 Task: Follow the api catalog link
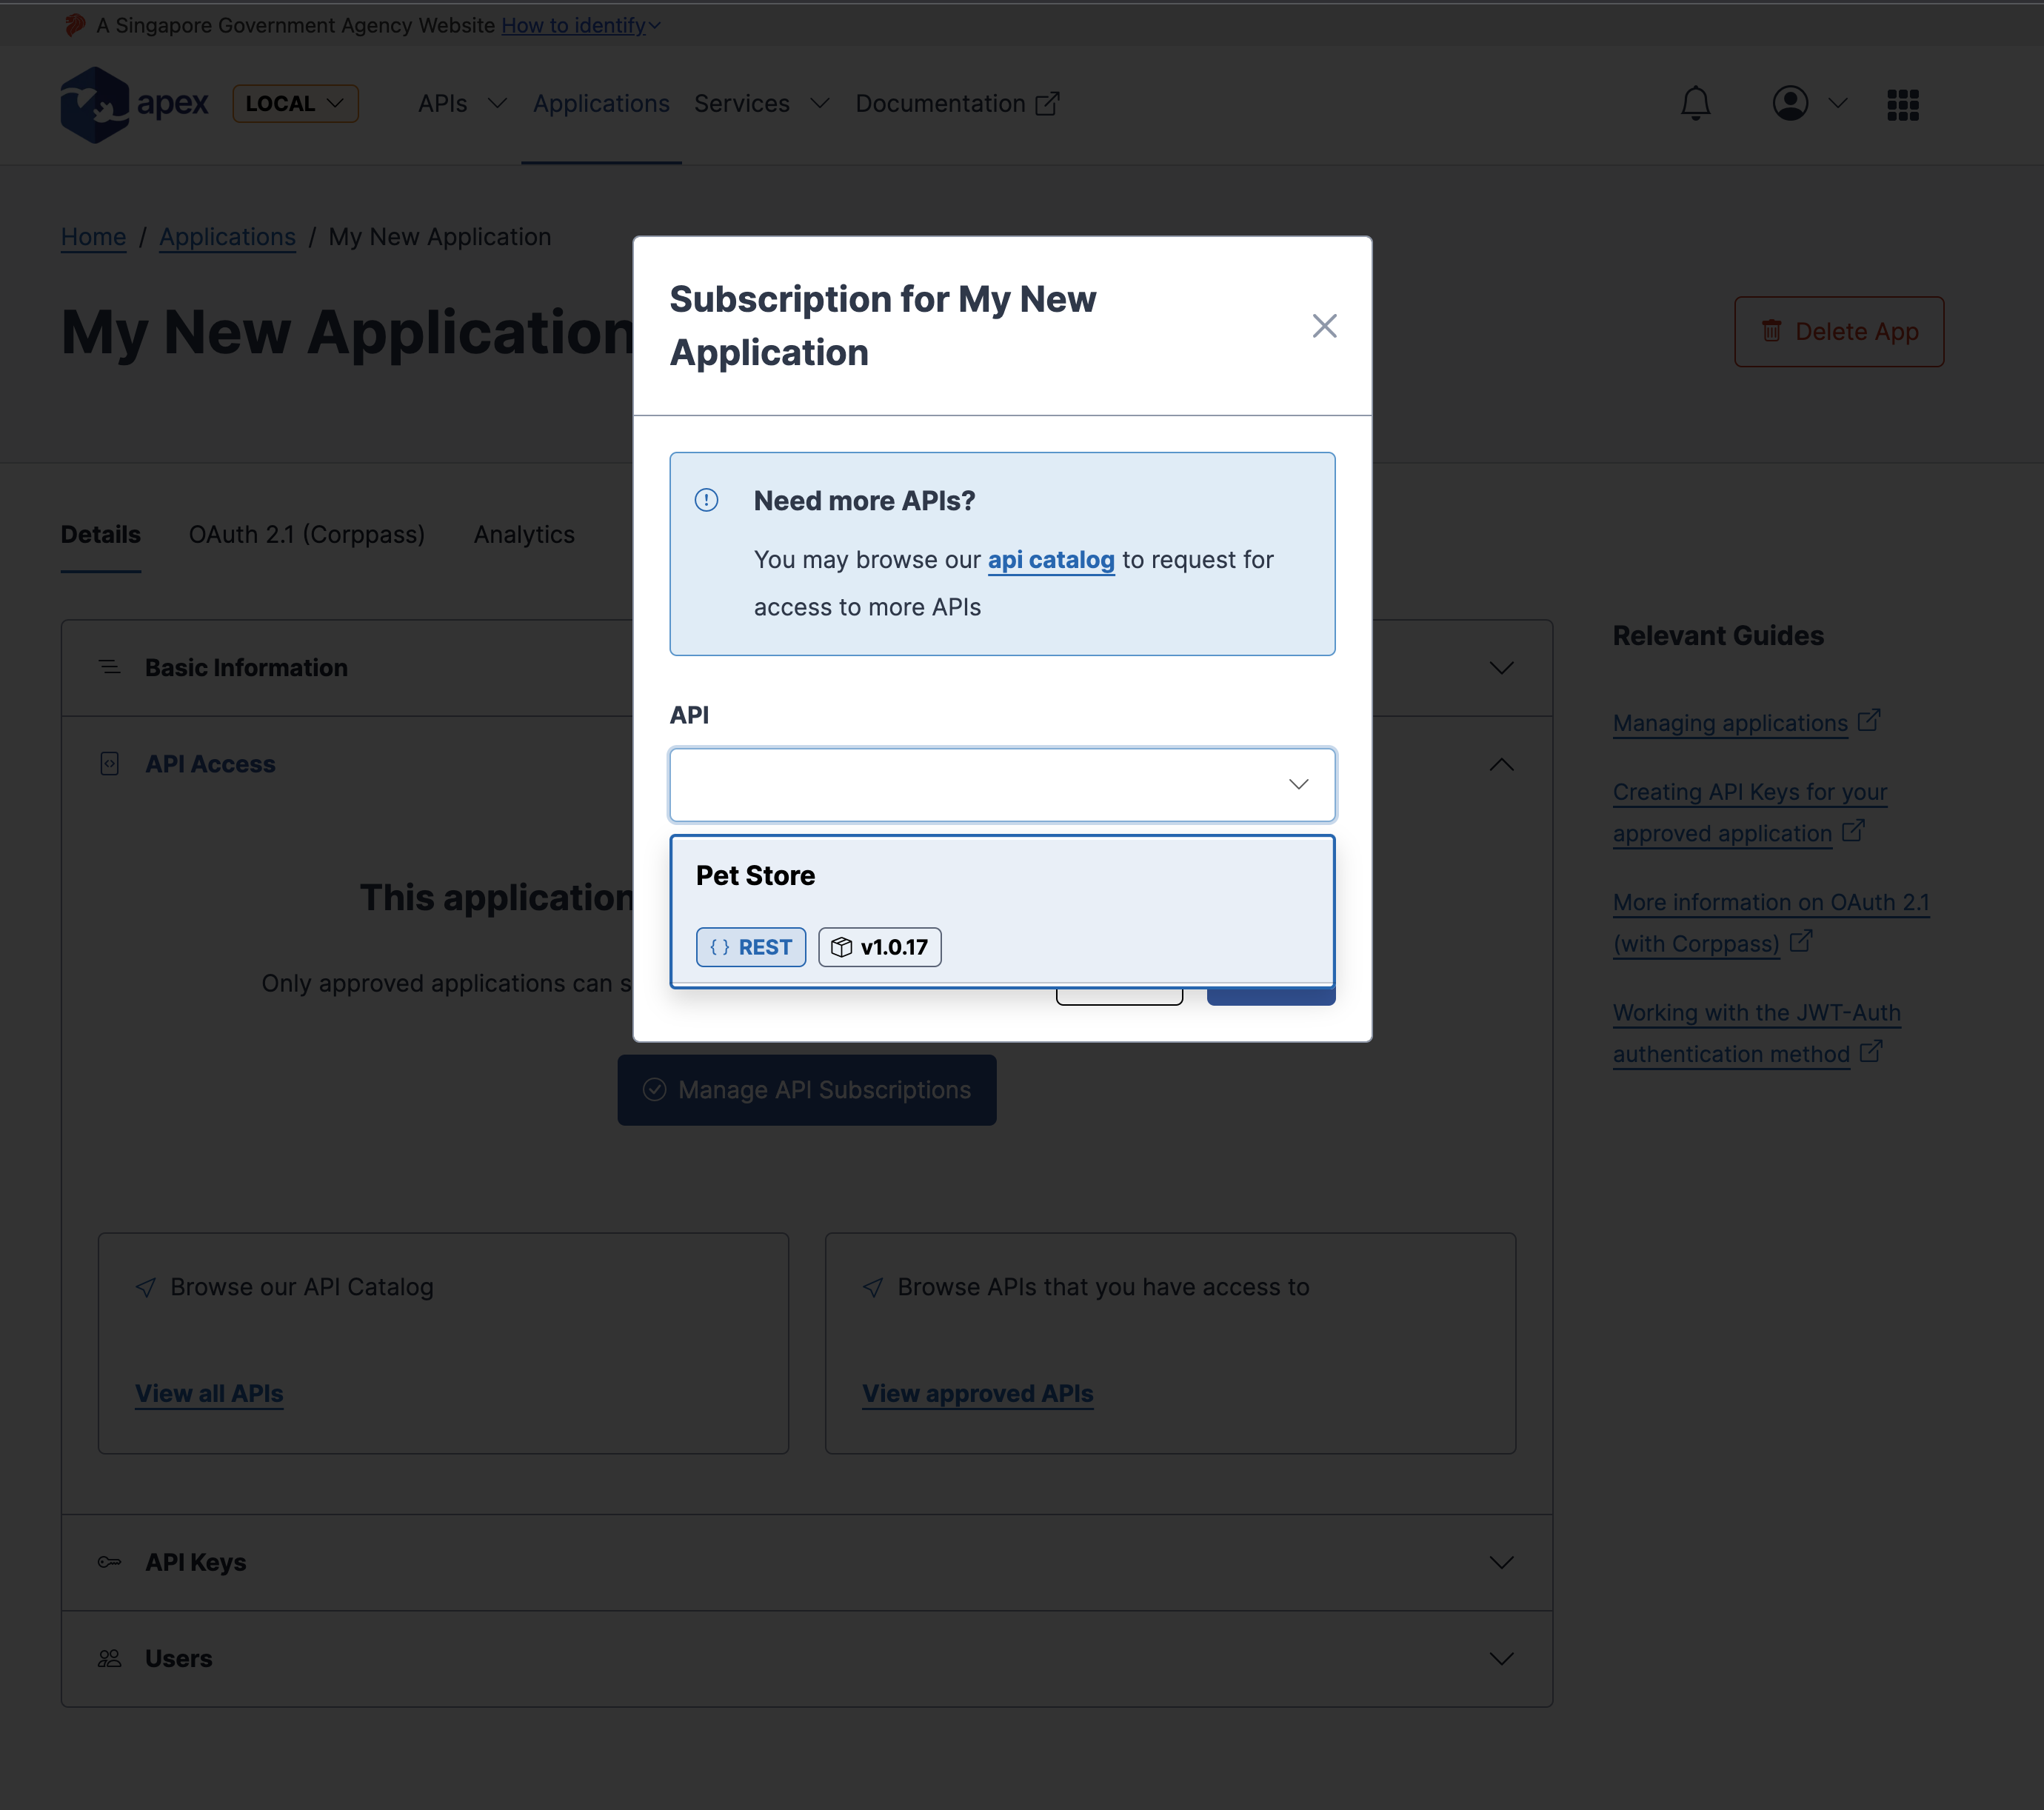point(1050,559)
